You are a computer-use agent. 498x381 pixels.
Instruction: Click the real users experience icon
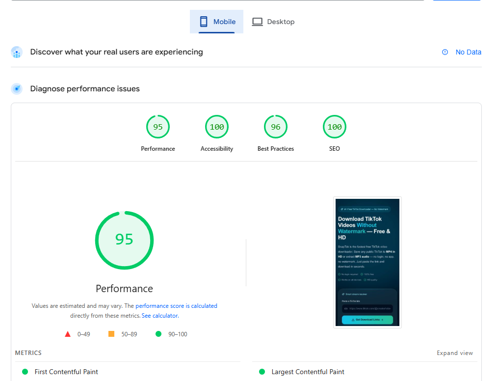[x=17, y=52]
